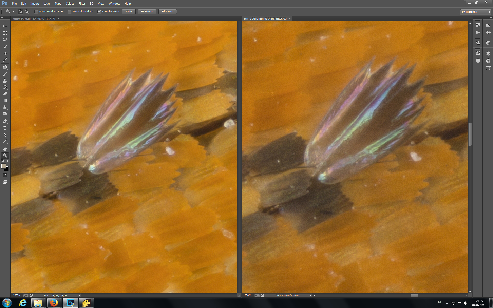Expand left document status info arrow
This screenshot has width=493, height=308.
tap(79, 296)
